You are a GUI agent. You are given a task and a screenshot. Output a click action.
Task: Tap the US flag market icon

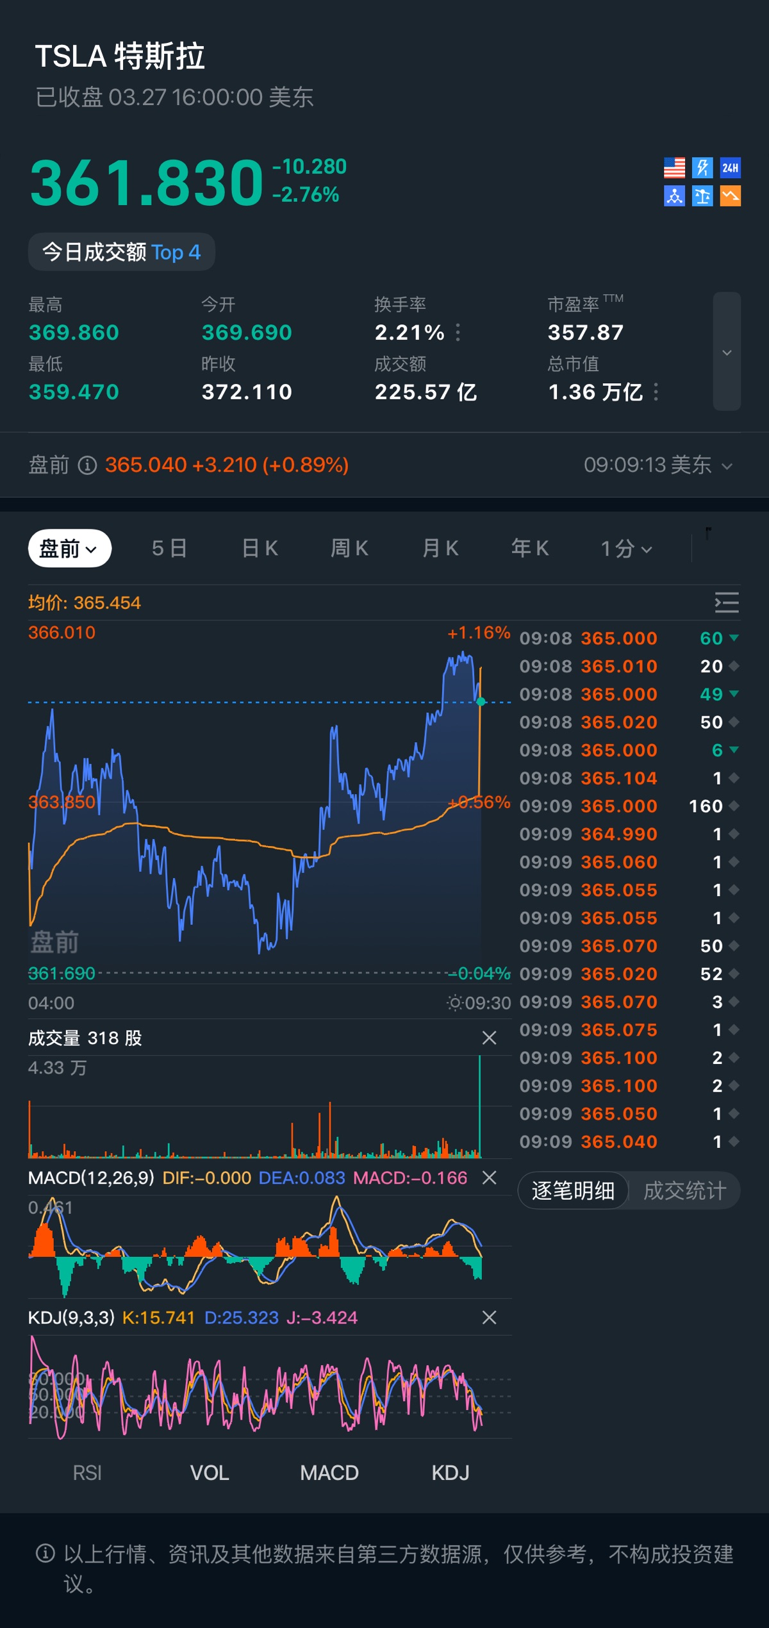(674, 168)
